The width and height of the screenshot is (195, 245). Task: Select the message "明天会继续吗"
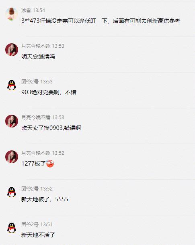pos(38,57)
